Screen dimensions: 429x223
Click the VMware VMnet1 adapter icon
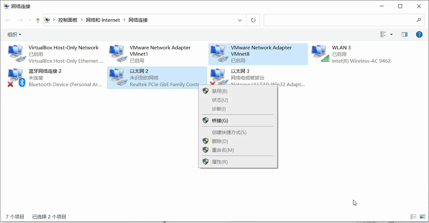point(117,54)
